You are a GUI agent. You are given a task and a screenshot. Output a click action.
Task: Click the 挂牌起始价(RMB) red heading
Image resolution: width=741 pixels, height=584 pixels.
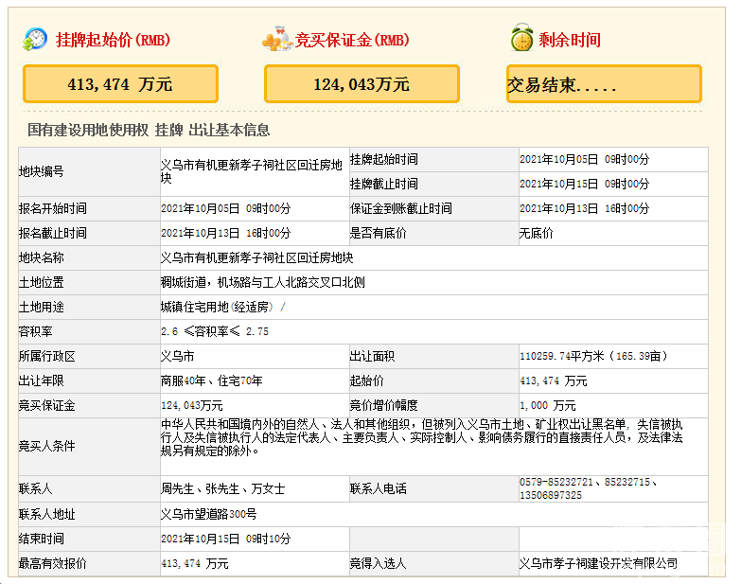click(x=112, y=40)
